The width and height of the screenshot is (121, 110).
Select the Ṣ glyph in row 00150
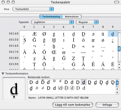(25, 40)
